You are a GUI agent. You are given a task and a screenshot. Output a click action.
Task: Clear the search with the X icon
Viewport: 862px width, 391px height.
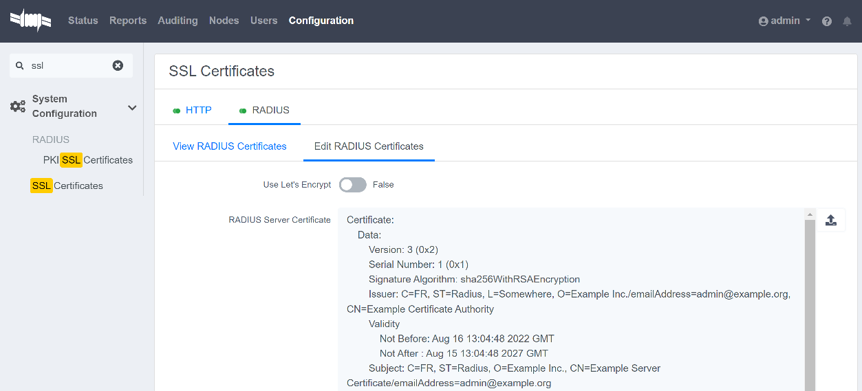(118, 65)
